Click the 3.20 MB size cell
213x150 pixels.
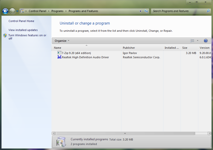click(x=191, y=53)
